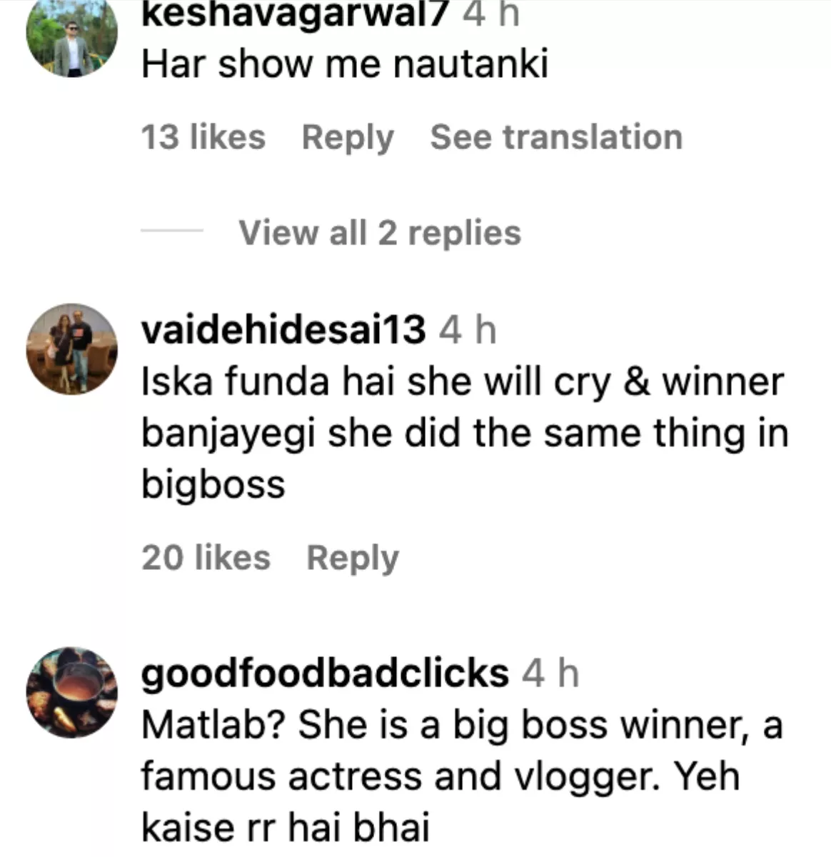Select the 'Iska funda hai' comment text
Screen dimensions: 831x857
pos(465,433)
